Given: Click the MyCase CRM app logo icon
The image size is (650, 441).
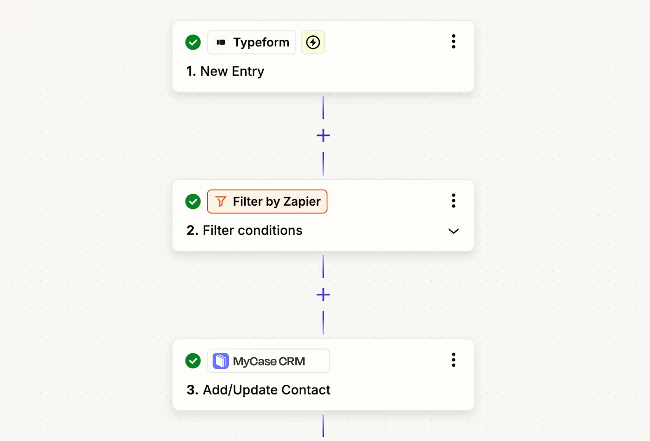Looking at the screenshot, I should [x=221, y=361].
